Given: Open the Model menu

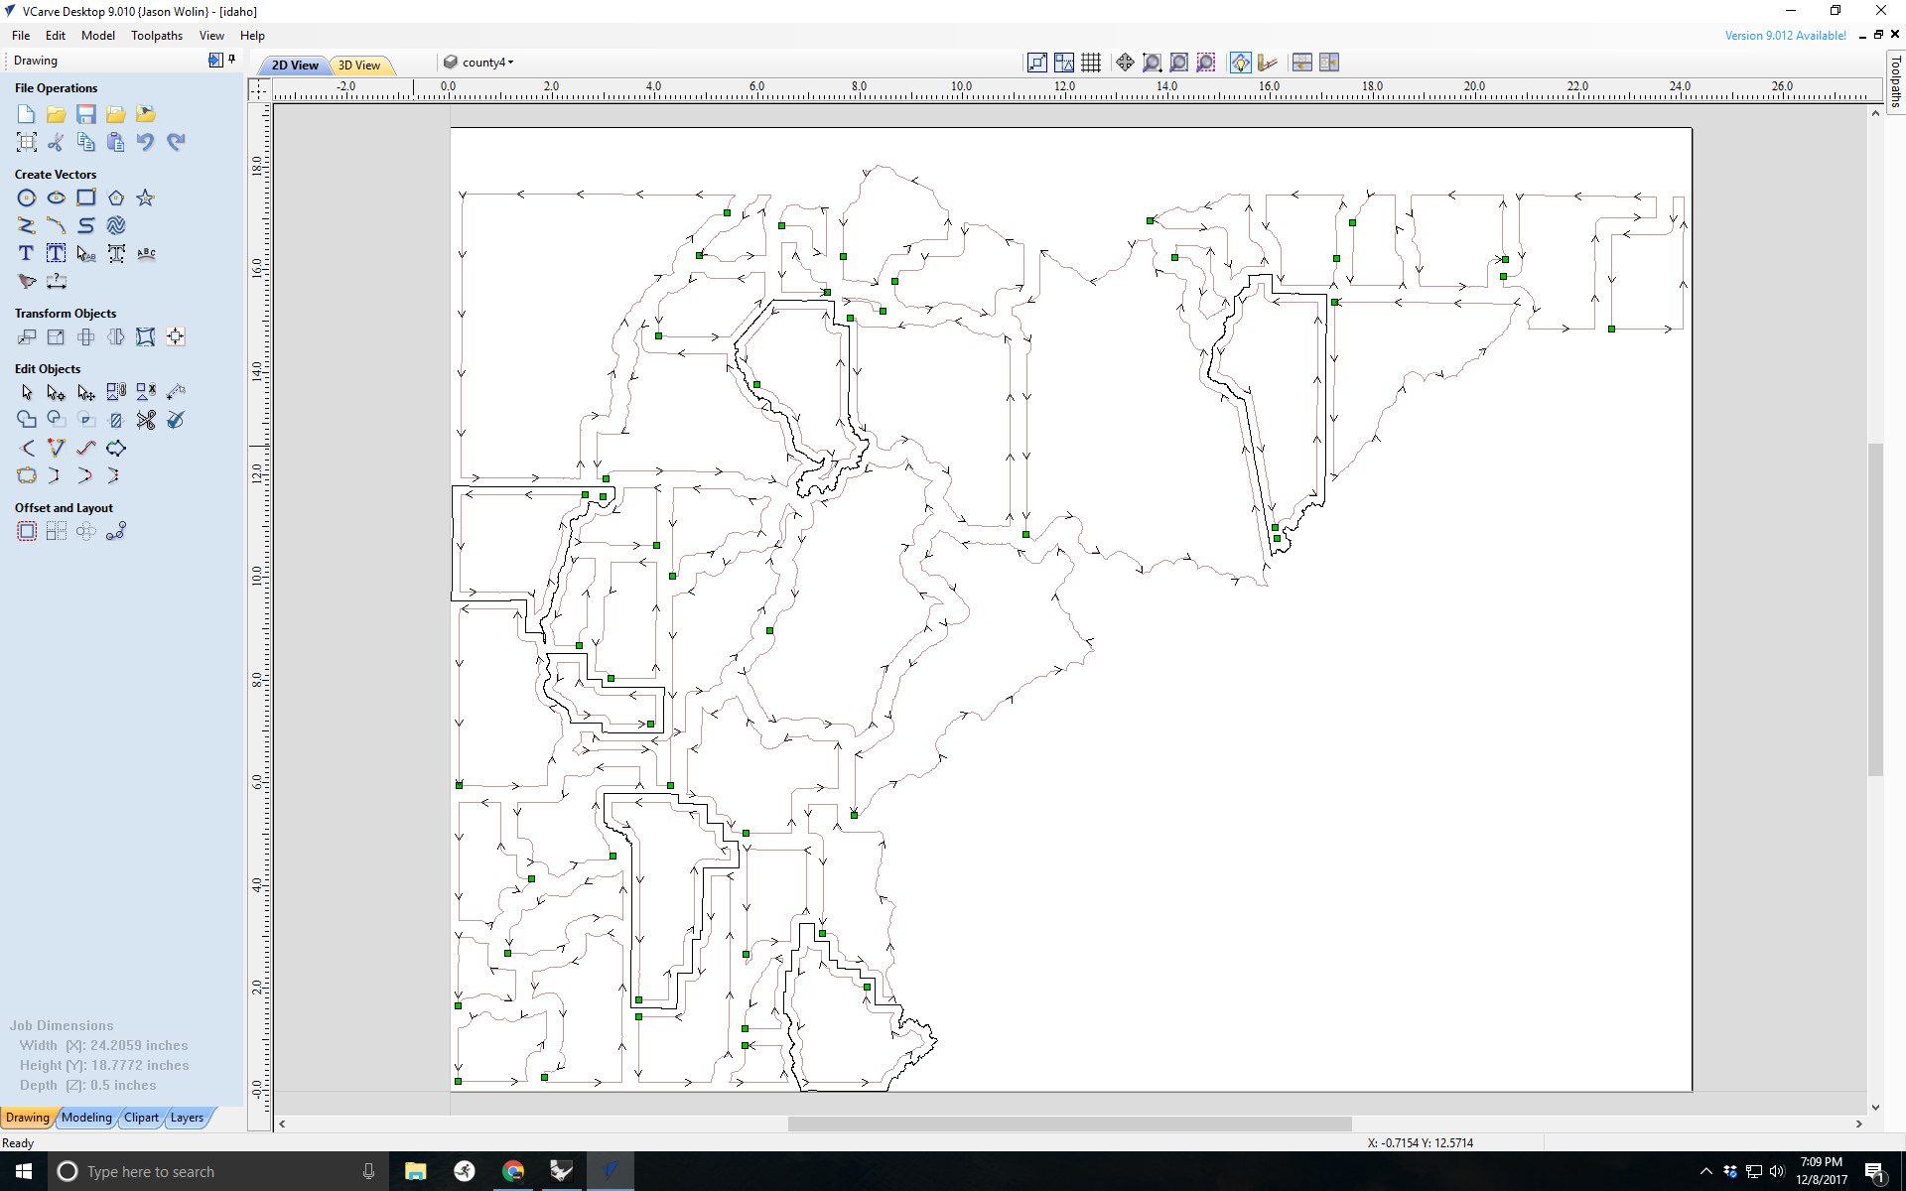Looking at the screenshot, I should [98, 35].
